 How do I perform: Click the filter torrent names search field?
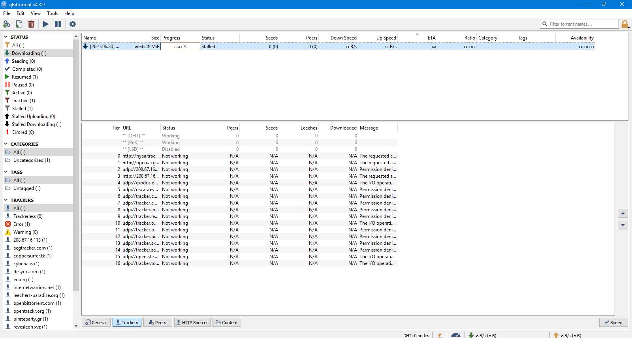(579, 24)
